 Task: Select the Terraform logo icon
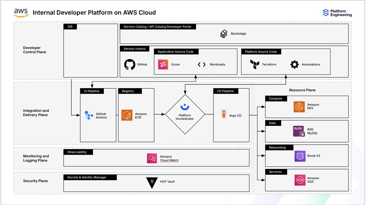tap(255, 64)
